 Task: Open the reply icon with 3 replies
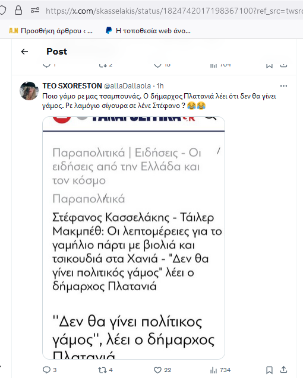[x=46, y=370]
